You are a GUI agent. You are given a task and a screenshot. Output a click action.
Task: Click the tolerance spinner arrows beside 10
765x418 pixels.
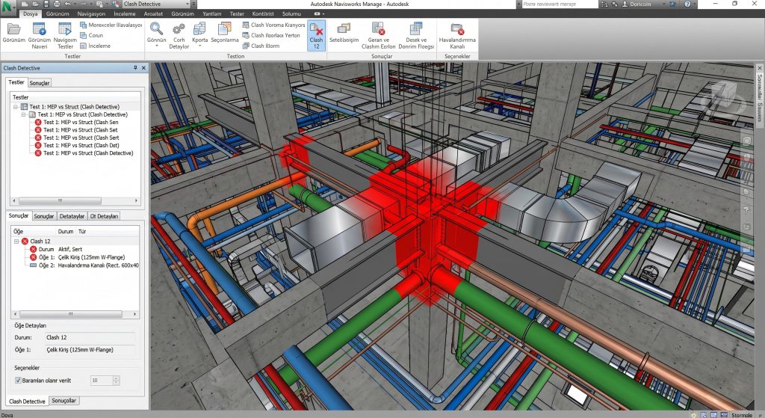(x=116, y=381)
